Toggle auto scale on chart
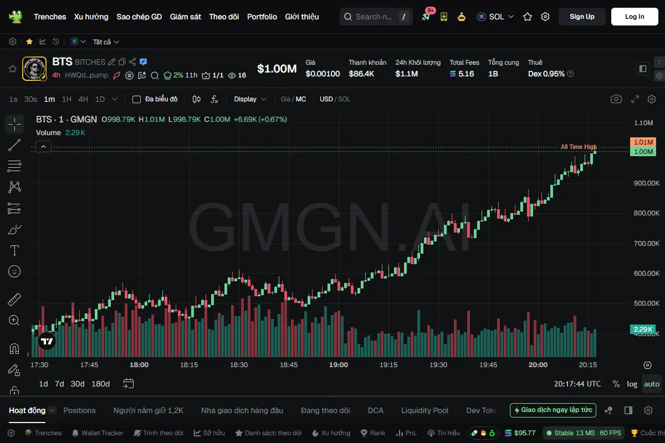The width and height of the screenshot is (665, 443). coord(652,384)
